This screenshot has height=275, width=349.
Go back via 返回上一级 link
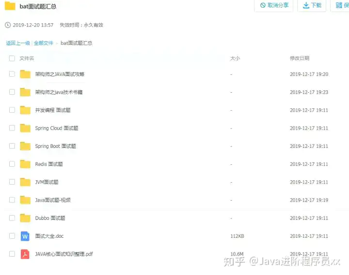point(18,43)
